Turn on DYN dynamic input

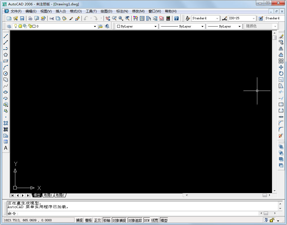(x=147, y=220)
